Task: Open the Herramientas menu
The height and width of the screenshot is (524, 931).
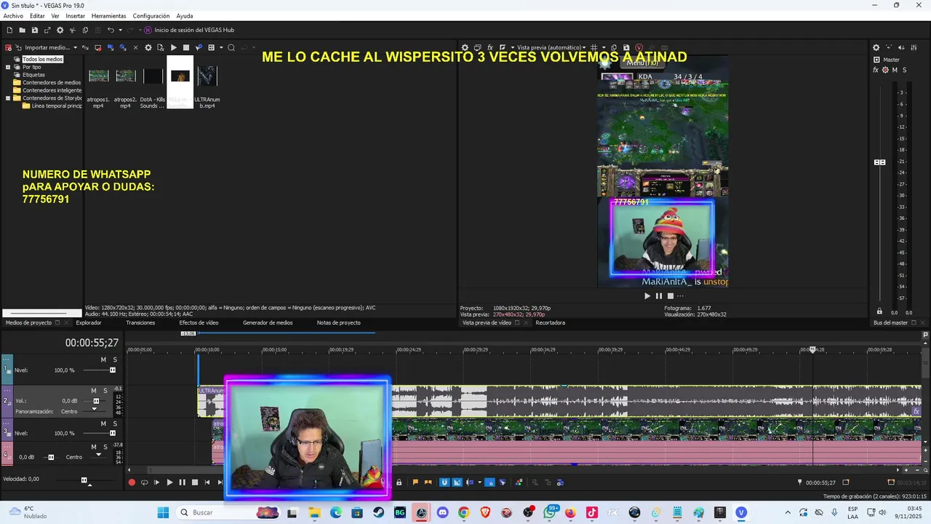Action: [x=108, y=16]
